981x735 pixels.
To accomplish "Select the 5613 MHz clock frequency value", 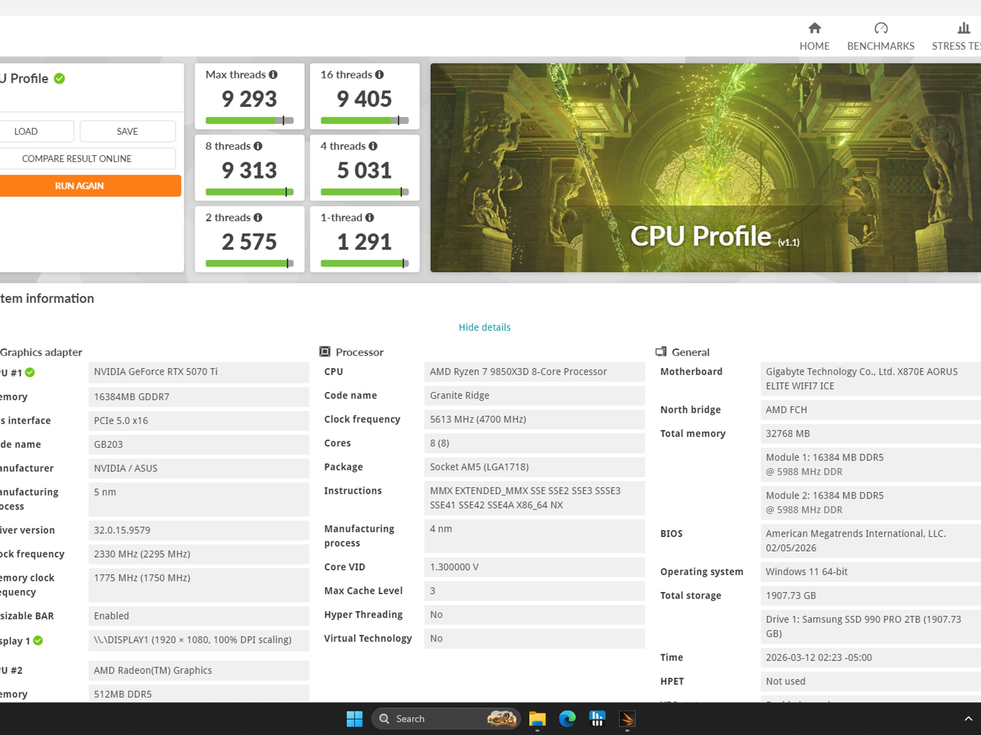I will pyautogui.click(x=535, y=420).
